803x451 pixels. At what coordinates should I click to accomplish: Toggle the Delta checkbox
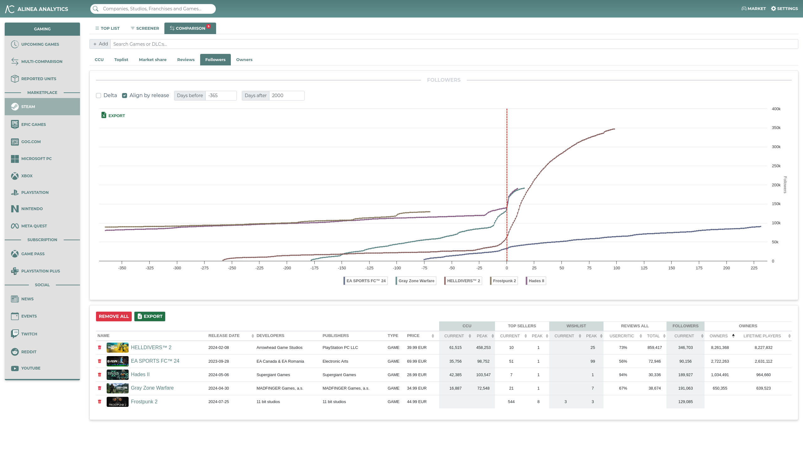[x=98, y=96]
